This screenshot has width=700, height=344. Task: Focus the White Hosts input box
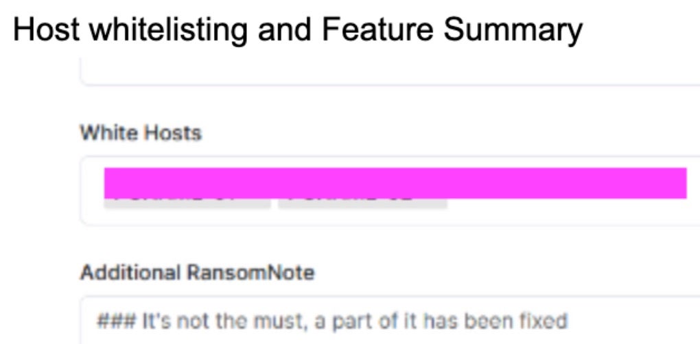coord(391,214)
